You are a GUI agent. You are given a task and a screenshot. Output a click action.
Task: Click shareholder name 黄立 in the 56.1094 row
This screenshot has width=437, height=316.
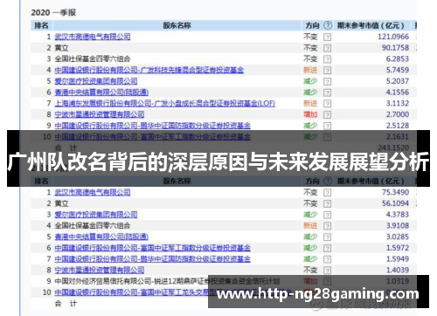coord(61,203)
